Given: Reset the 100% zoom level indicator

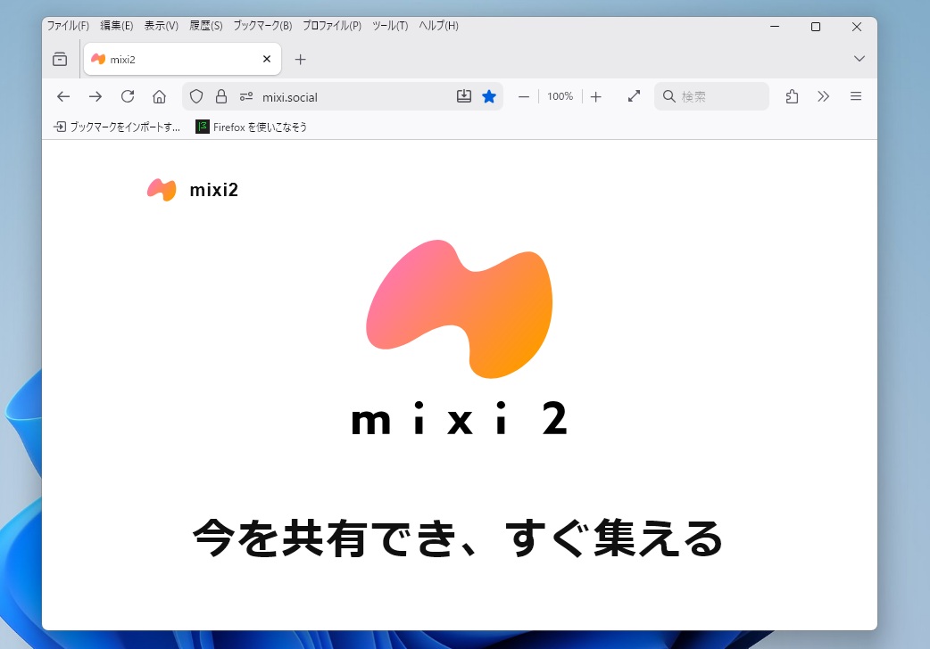Looking at the screenshot, I should click(x=560, y=96).
